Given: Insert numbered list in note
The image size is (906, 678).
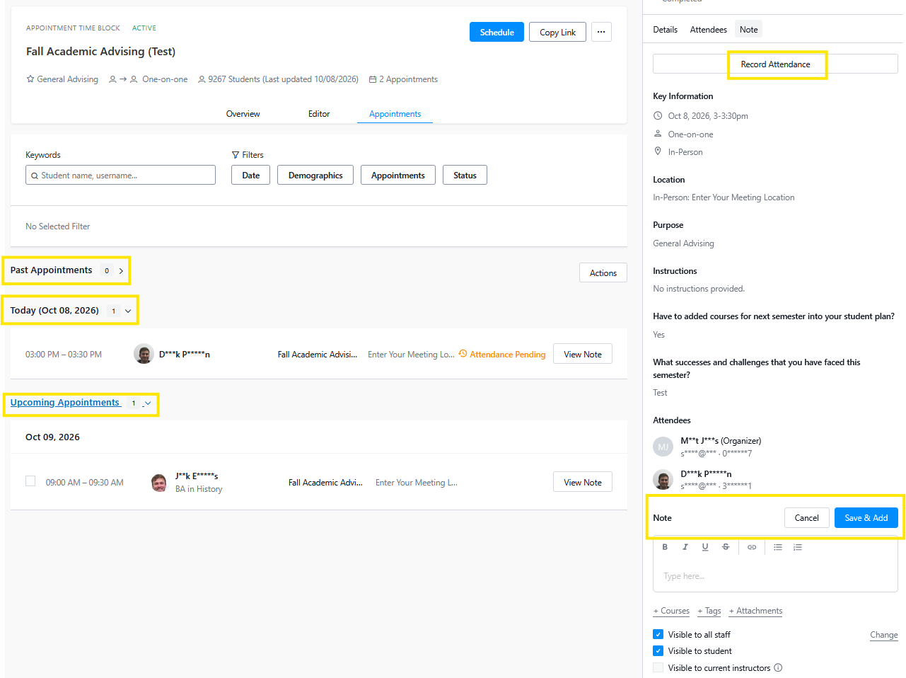Looking at the screenshot, I should click(798, 547).
